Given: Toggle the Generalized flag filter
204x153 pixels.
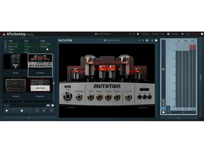Looking at the screenshot, I should pos(45,44).
